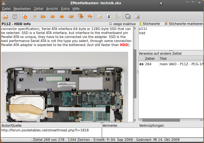The image size is (204, 143).
Task: Select keyword 'p11z' in Stichworte list
Action: pyautogui.click(x=143, y=29)
